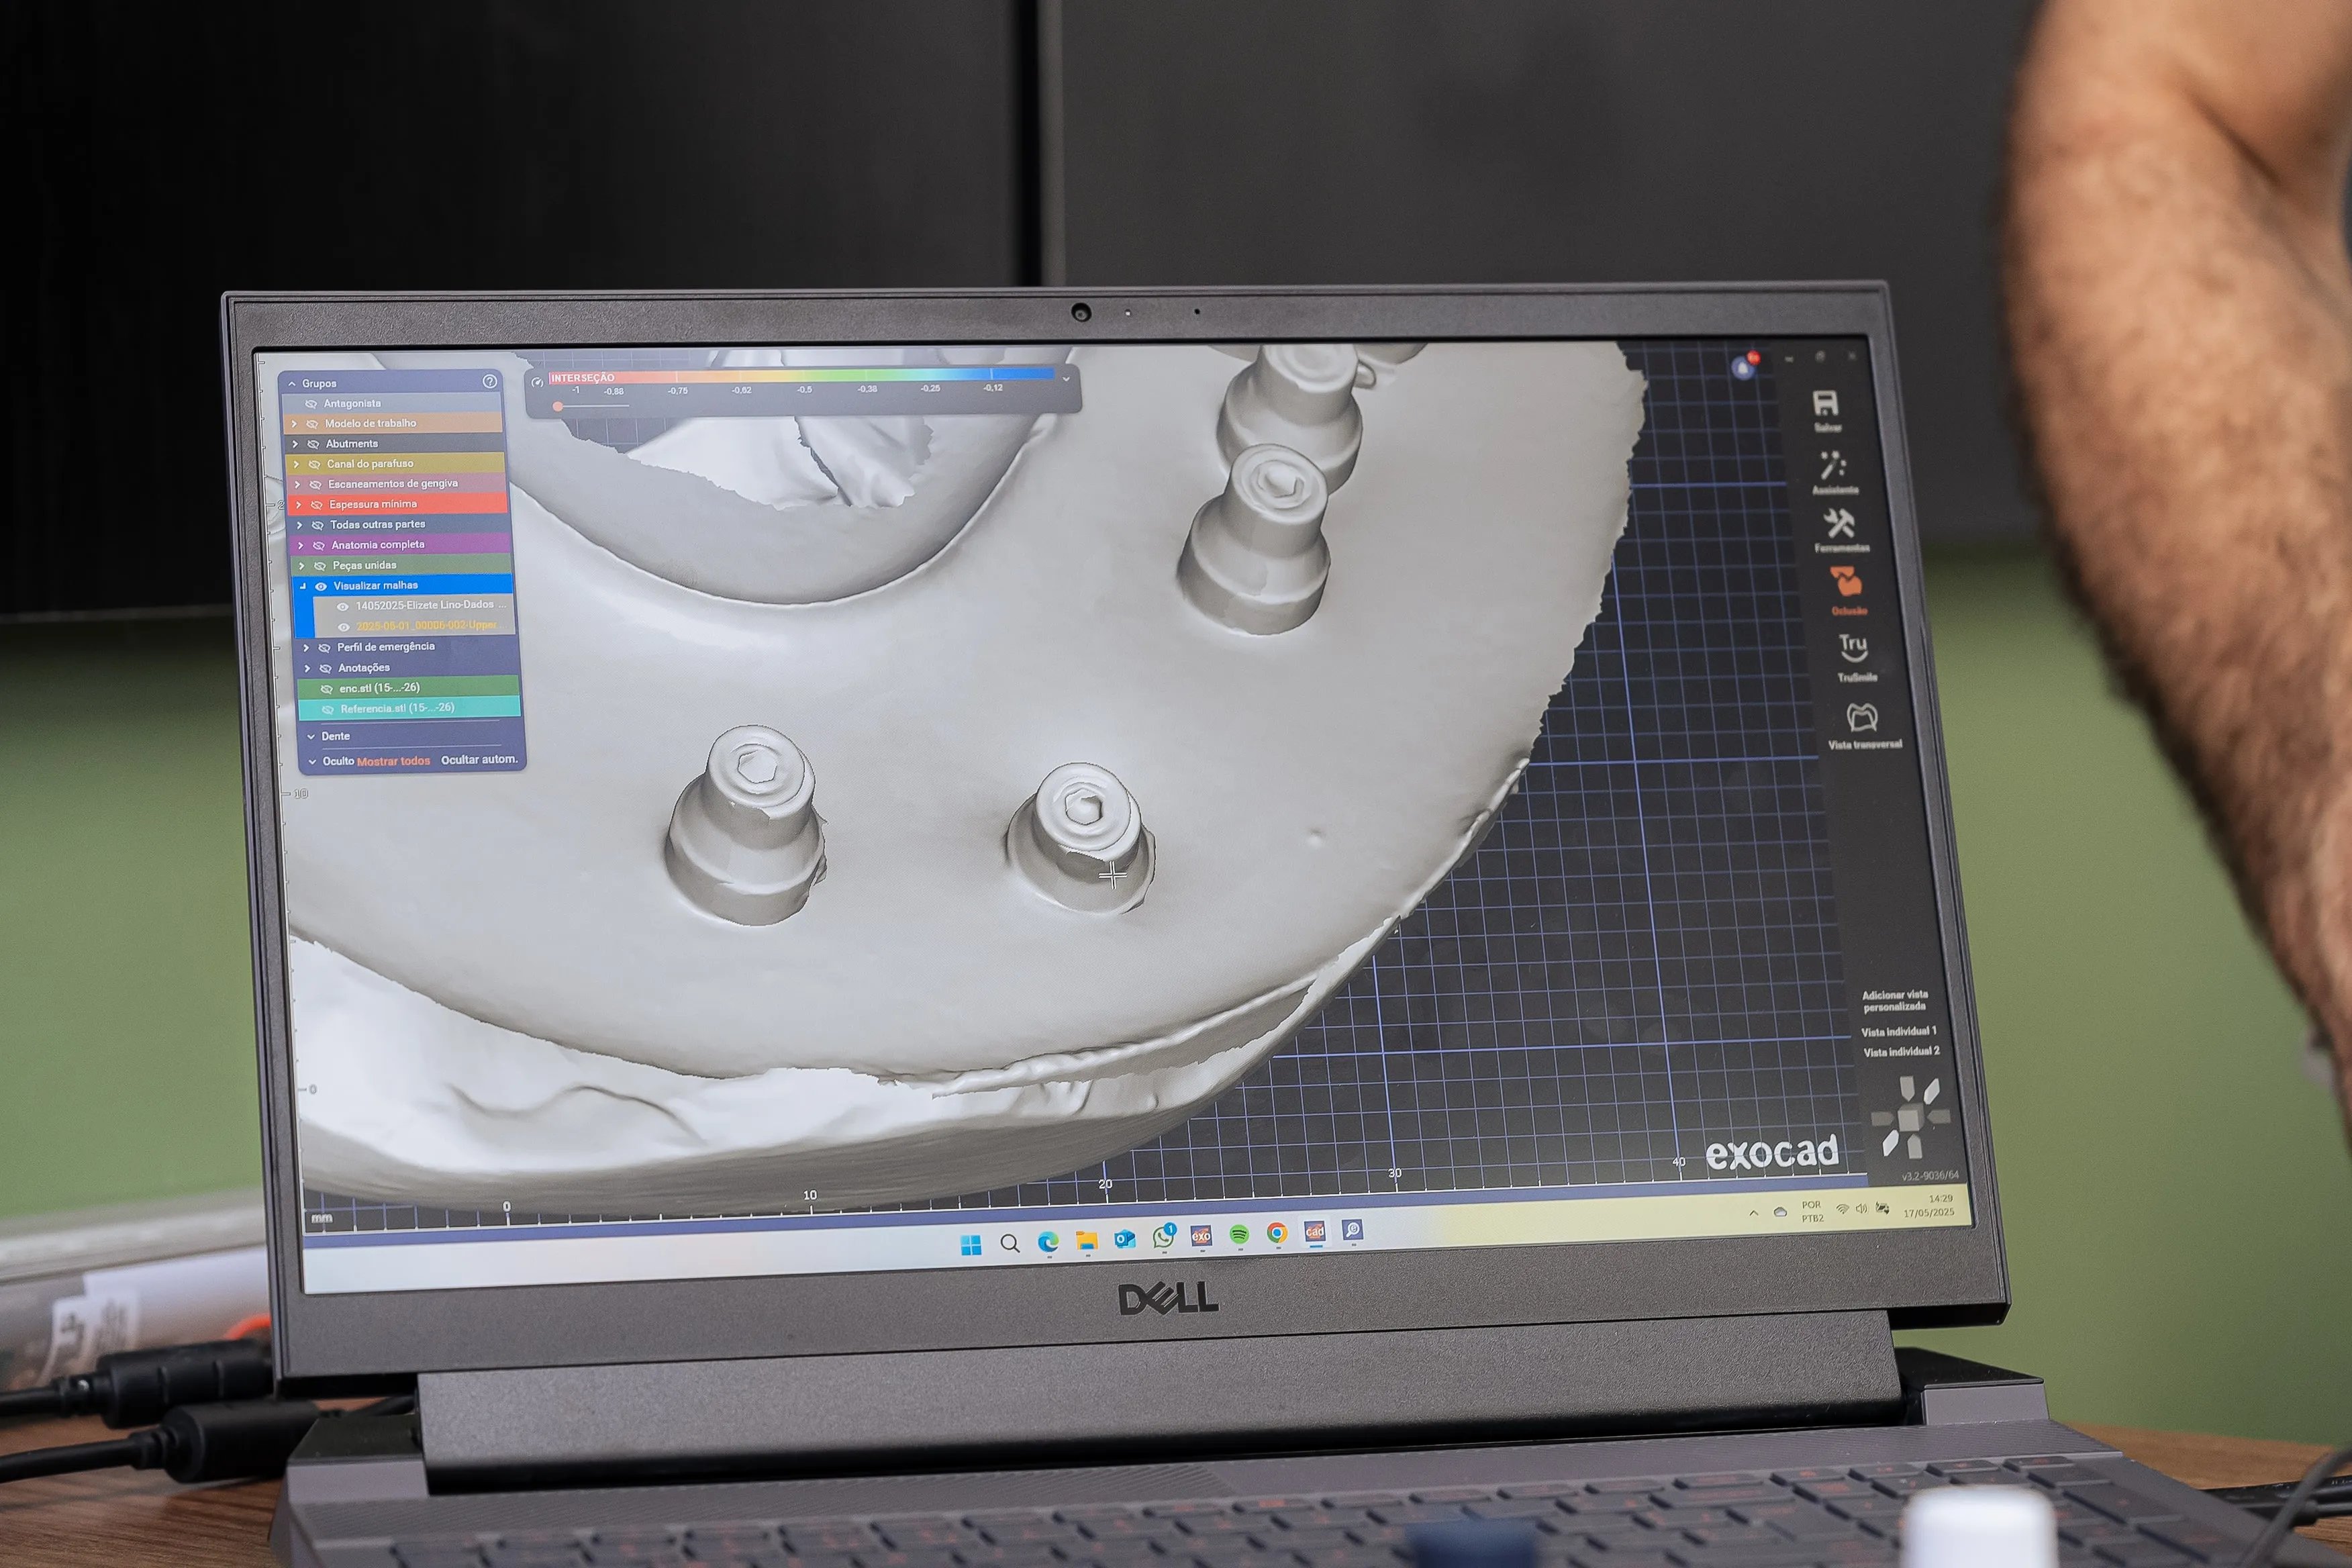
Task: Click the view orientation cube
Action: 1910,1118
